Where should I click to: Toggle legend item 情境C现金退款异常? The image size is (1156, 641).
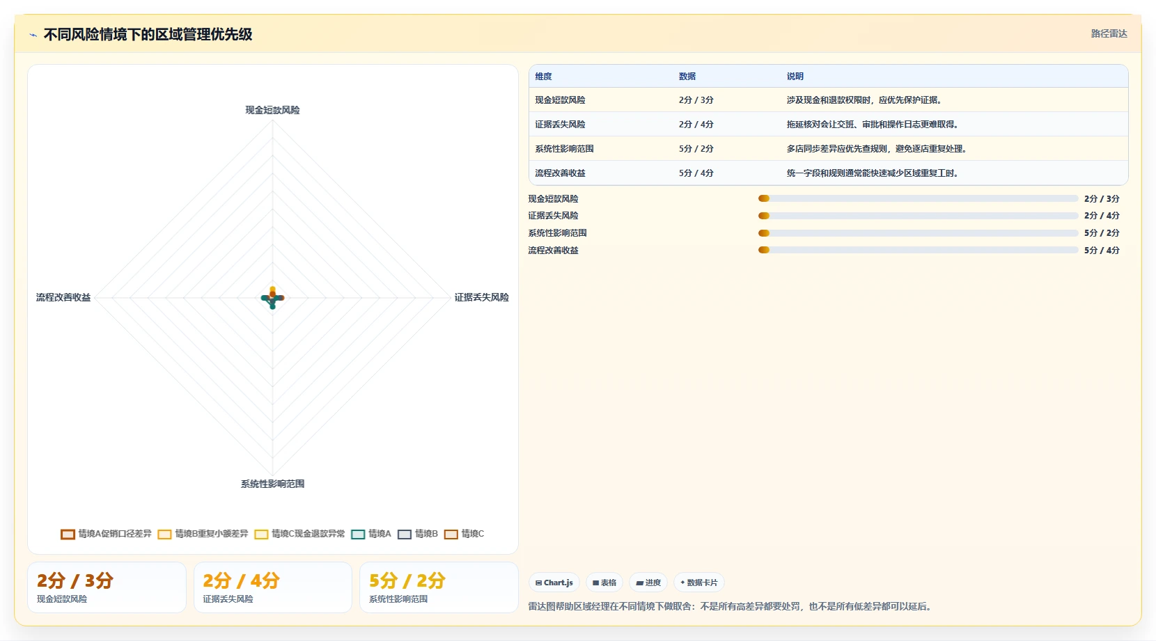[x=299, y=534]
